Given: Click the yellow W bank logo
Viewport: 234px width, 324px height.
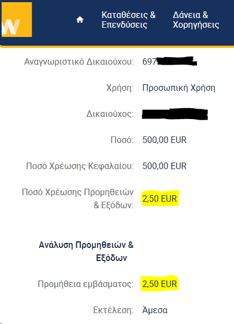Looking at the screenshot, I should (17, 20).
